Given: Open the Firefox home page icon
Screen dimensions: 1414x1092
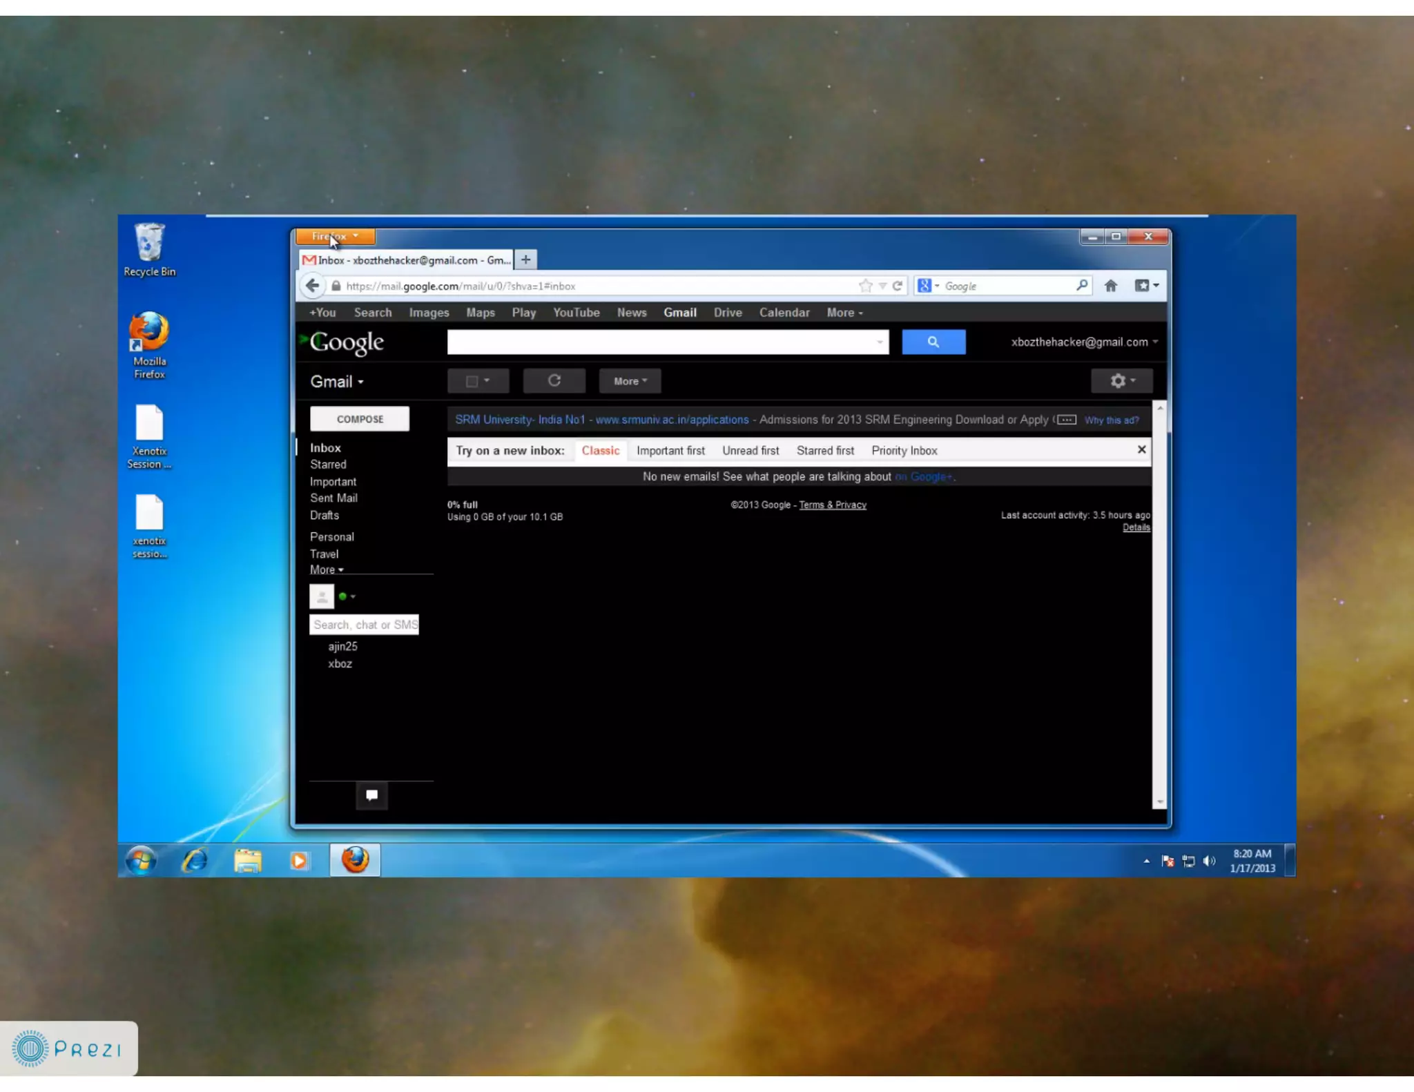Looking at the screenshot, I should coord(1110,286).
